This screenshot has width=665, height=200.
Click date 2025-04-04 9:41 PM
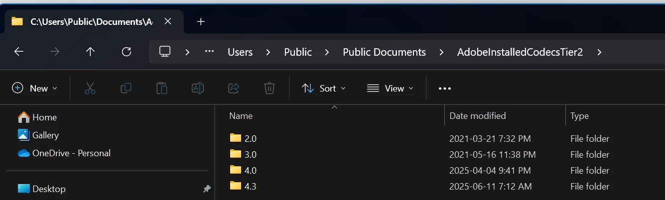[x=490, y=171]
